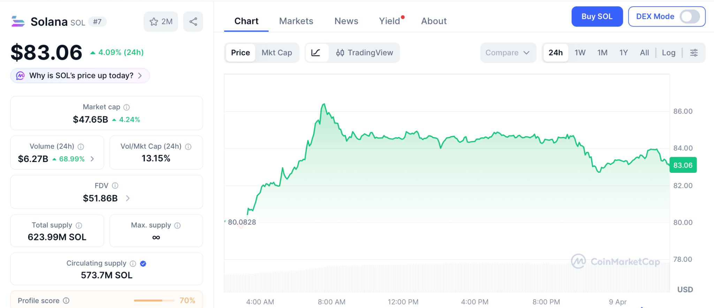Enable Log scale on chart
714x308 pixels.
coord(668,53)
